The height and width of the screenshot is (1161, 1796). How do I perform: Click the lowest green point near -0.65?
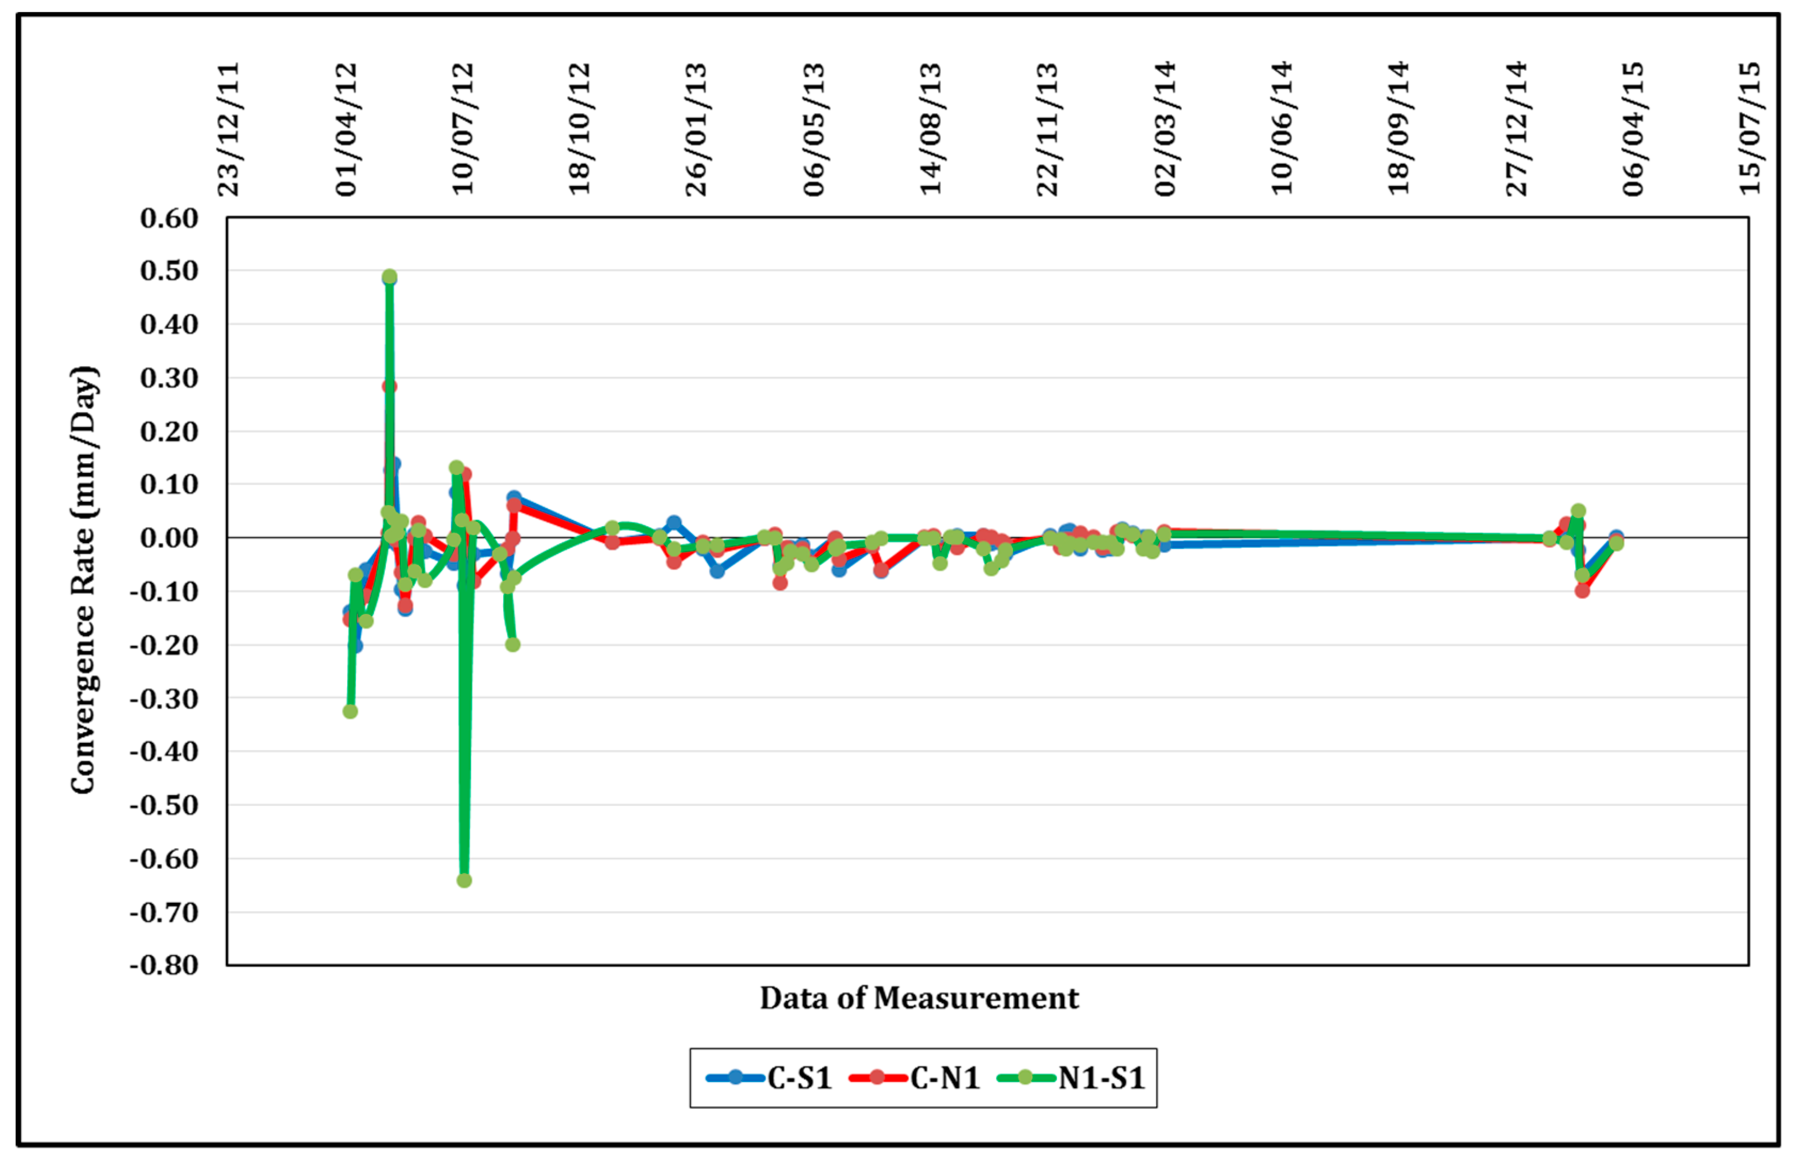pos(464,880)
